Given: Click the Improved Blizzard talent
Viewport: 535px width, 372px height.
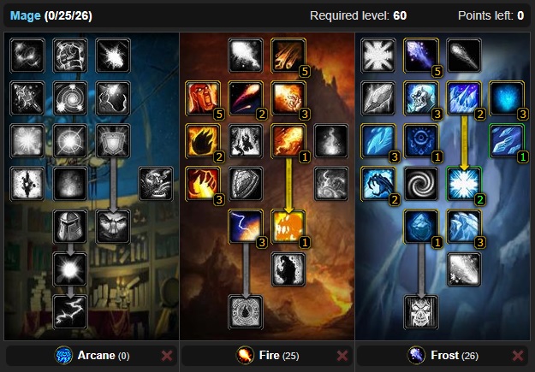Looking at the screenshot, I should tap(507, 141).
